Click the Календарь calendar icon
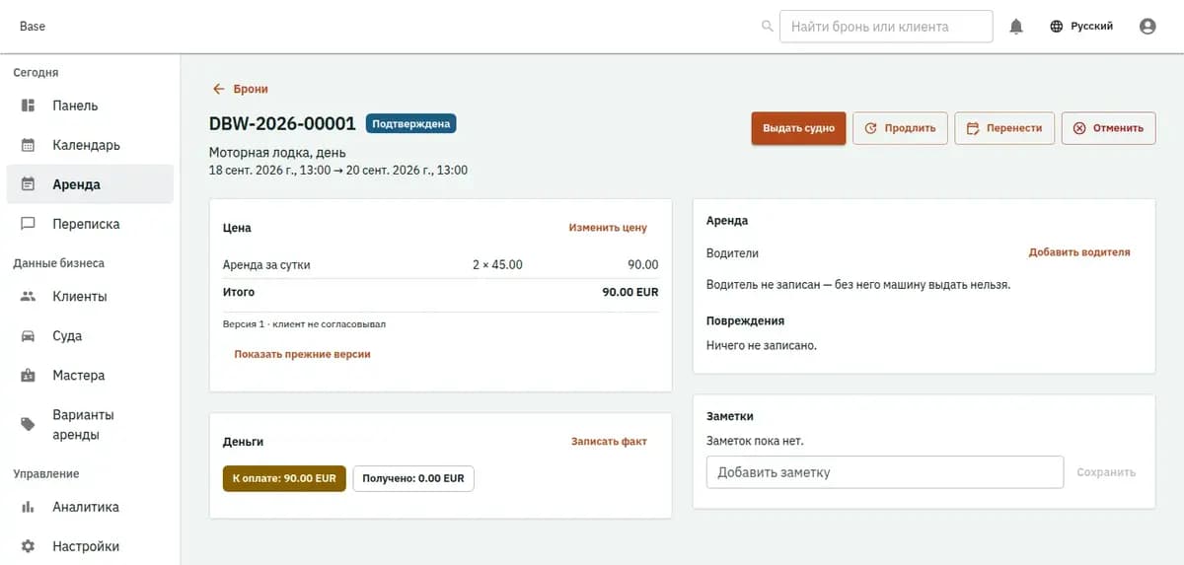 point(29,145)
